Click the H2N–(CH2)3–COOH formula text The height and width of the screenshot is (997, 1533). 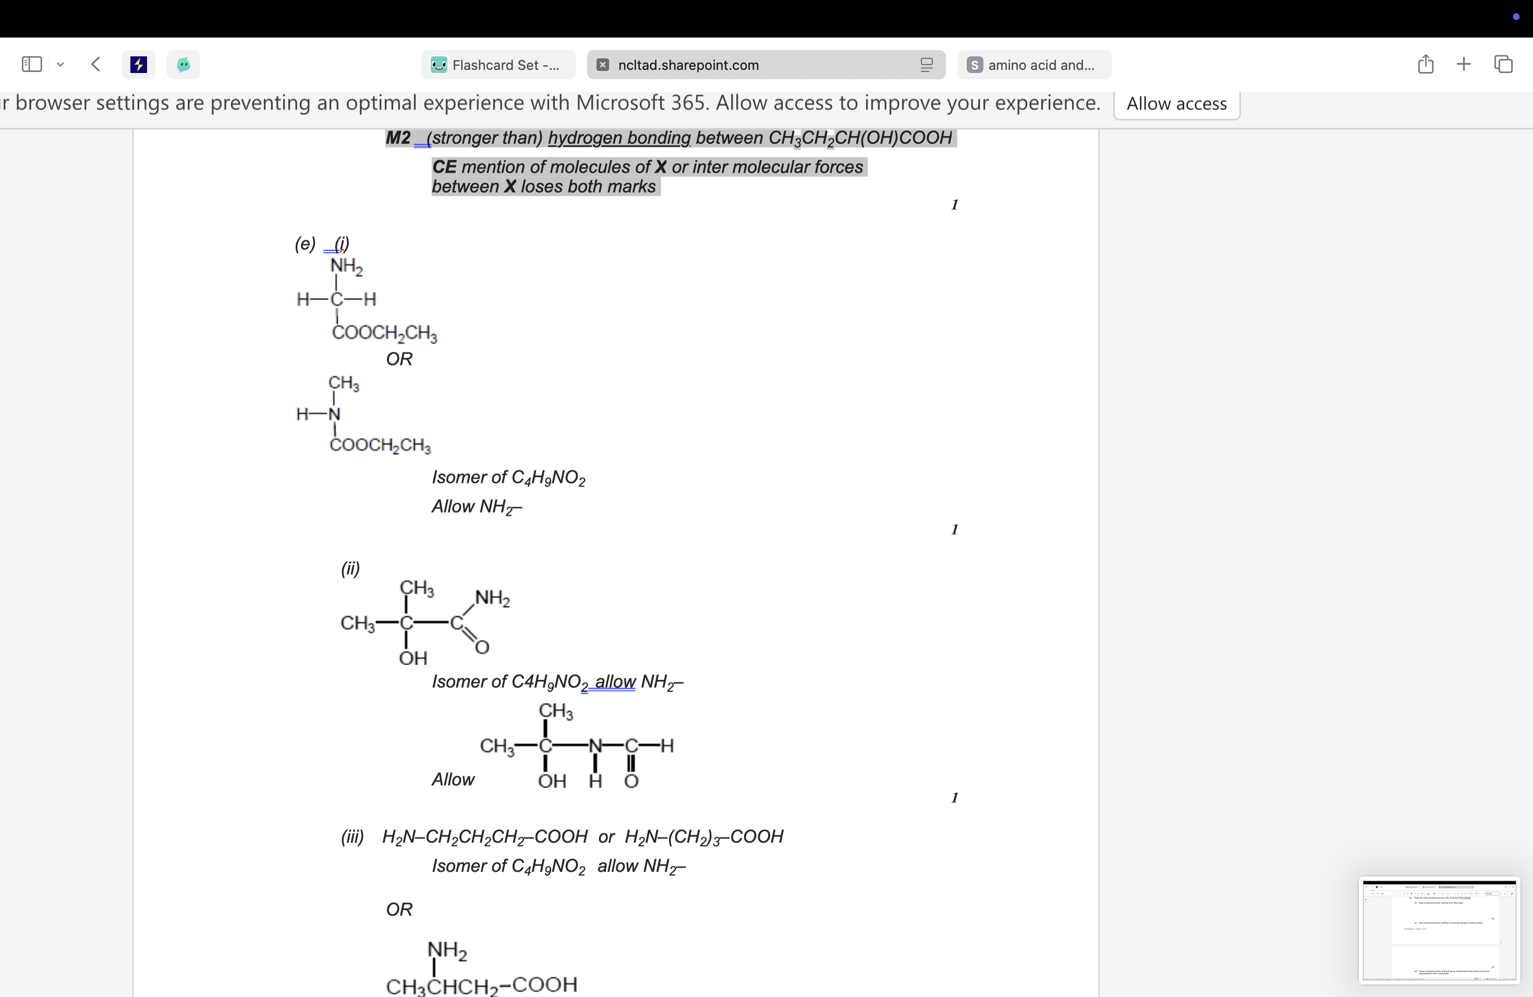(x=704, y=837)
